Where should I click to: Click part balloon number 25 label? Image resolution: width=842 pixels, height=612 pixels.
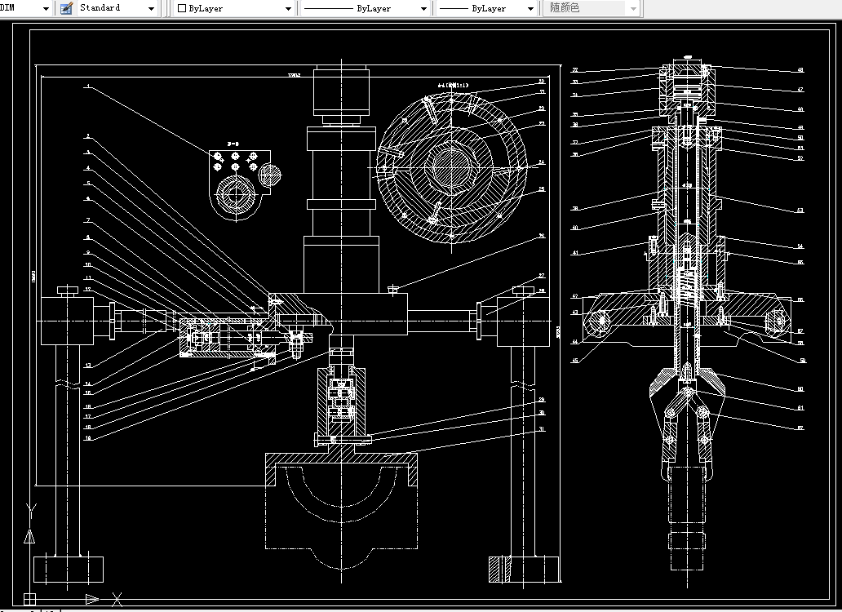click(541, 189)
